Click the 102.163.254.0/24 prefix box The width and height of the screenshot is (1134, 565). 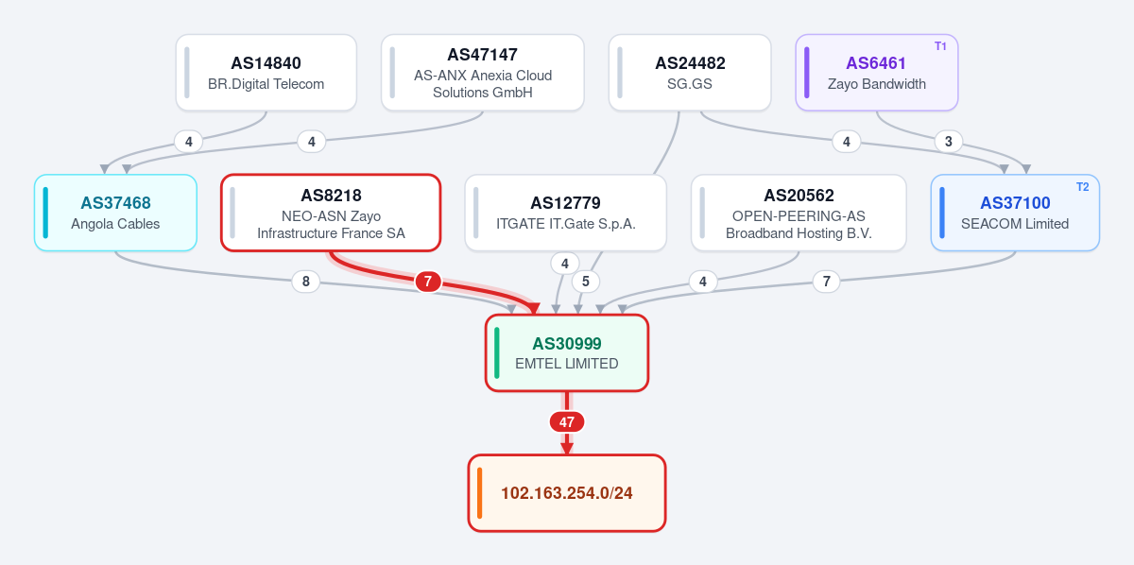[567, 493]
